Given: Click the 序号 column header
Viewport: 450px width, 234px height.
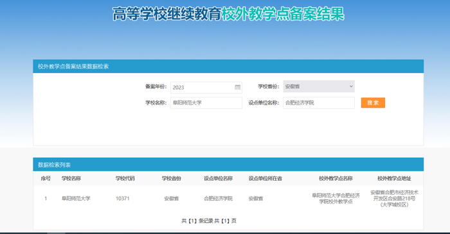Looking at the screenshot, I should (46, 178).
